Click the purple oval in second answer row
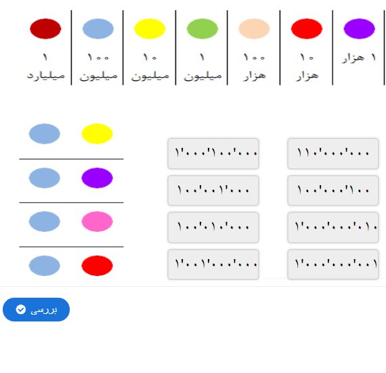The height and width of the screenshot is (373, 386). [98, 178]
